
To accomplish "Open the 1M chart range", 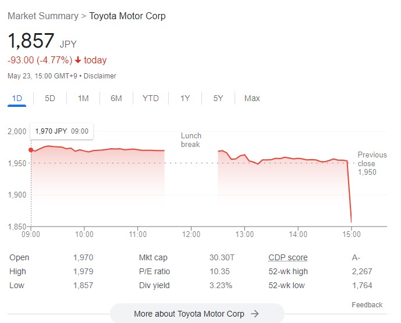I will click(83, 98).
